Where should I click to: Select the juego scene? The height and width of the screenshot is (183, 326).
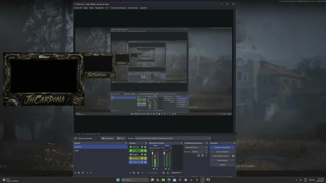(101, 150)
